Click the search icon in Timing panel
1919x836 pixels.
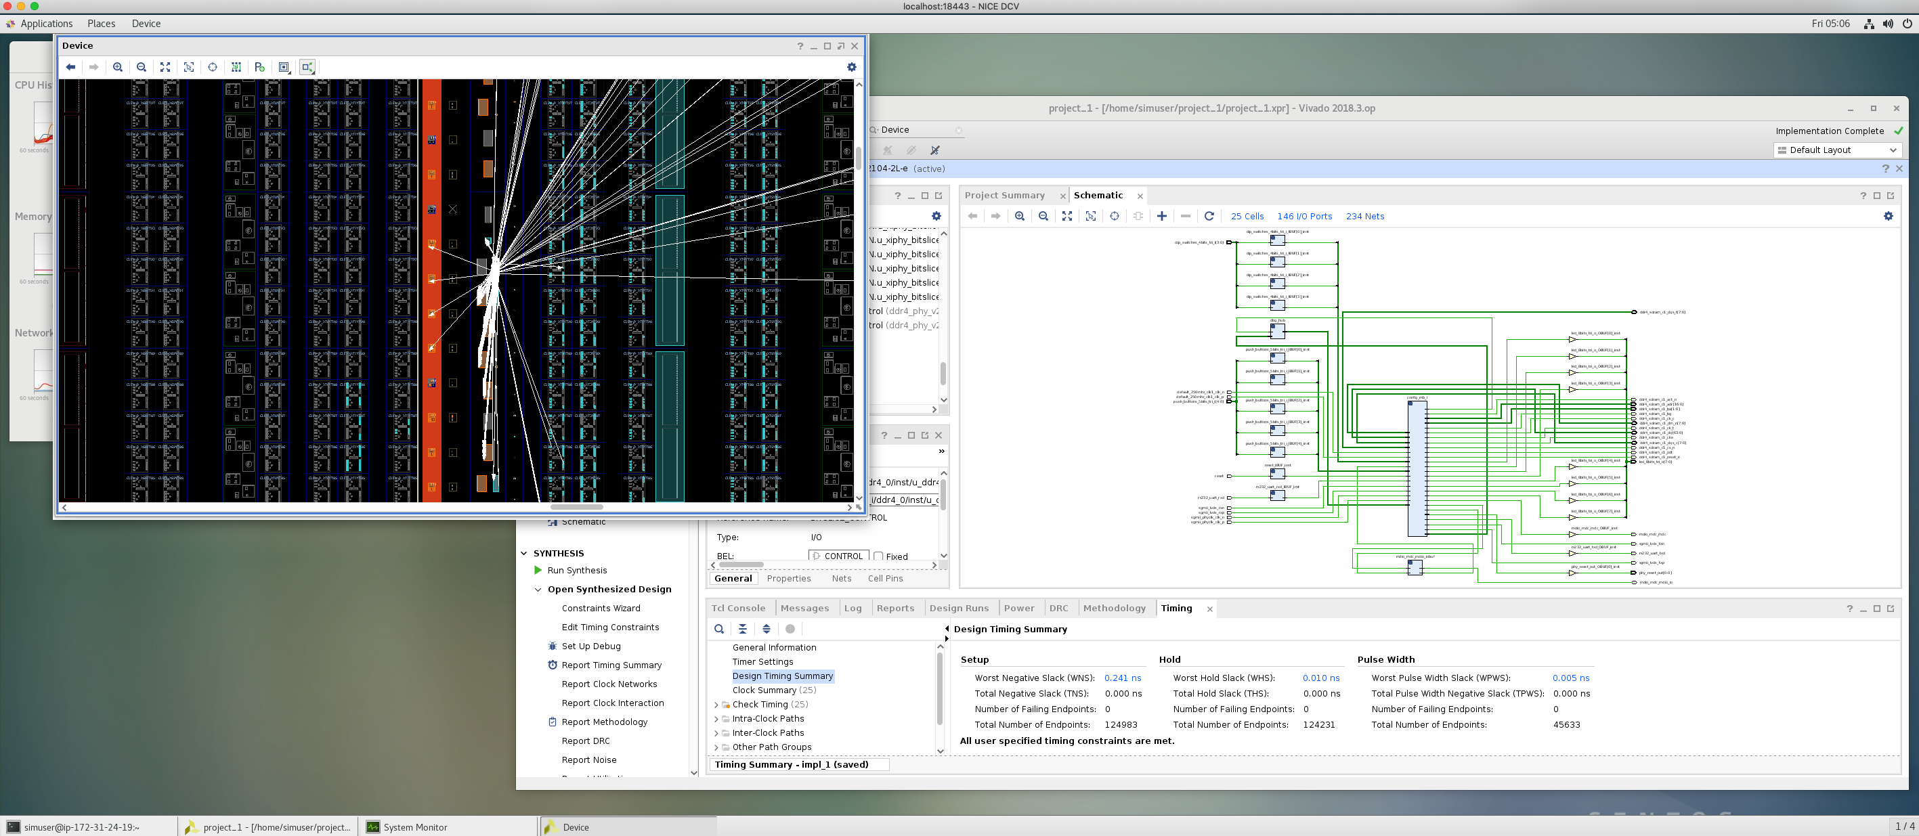[x=719, y=629]
